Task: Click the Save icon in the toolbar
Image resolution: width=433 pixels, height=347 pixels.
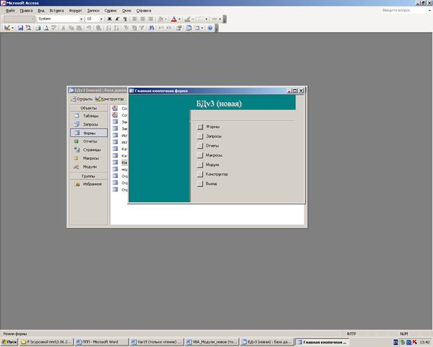Action: (x=21, y=28)
